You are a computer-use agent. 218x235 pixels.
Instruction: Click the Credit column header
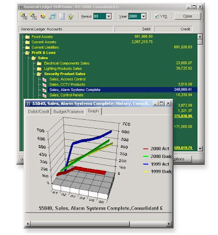pyautogui.click(x=173, y=29)
